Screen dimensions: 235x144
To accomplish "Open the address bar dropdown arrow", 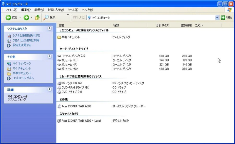I will point(217,18).
